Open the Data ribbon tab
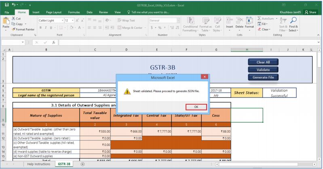This screenshot has height=169, width=323. pyautogui.click(x=89, y=13)
